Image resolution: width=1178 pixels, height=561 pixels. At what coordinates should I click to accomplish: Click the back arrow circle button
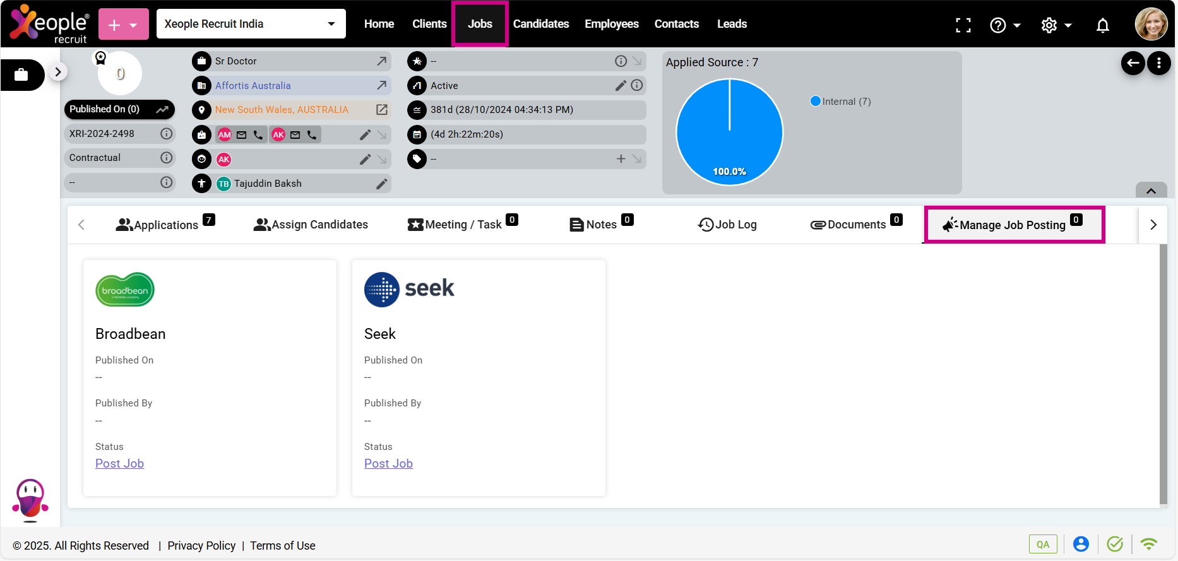point(1133,63)
